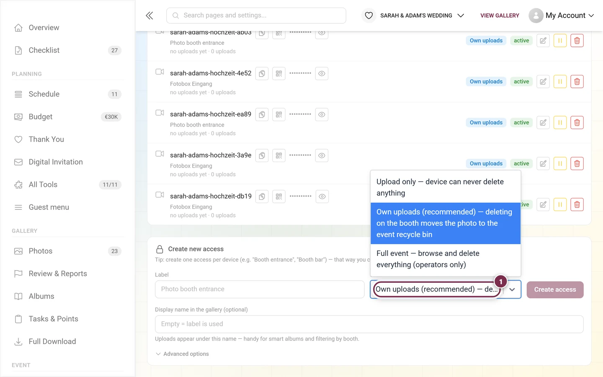Viewport: 603px width, 377px height.
Task: Open Tasks & Points page
Action: (x=67, y=319)
